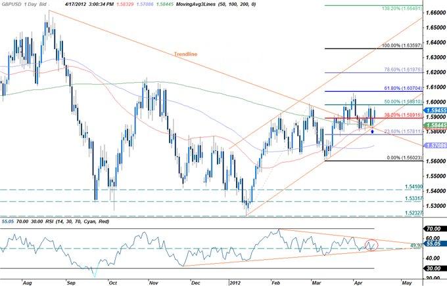Click the 1.63000 price axis label
The height and width of the screenshot is (286, 447).
436,58
